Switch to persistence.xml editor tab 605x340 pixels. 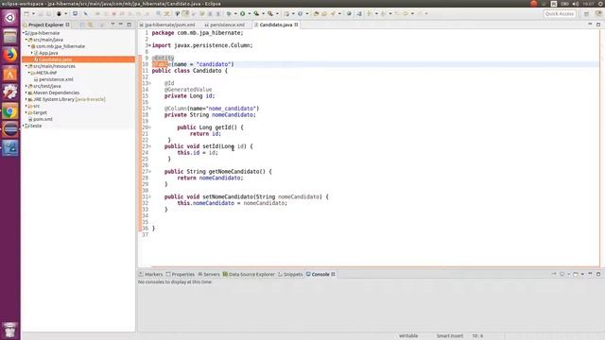pos(227,25)
